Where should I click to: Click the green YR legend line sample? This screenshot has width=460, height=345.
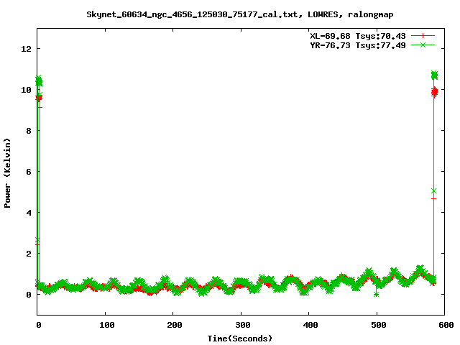pos(423,45)
